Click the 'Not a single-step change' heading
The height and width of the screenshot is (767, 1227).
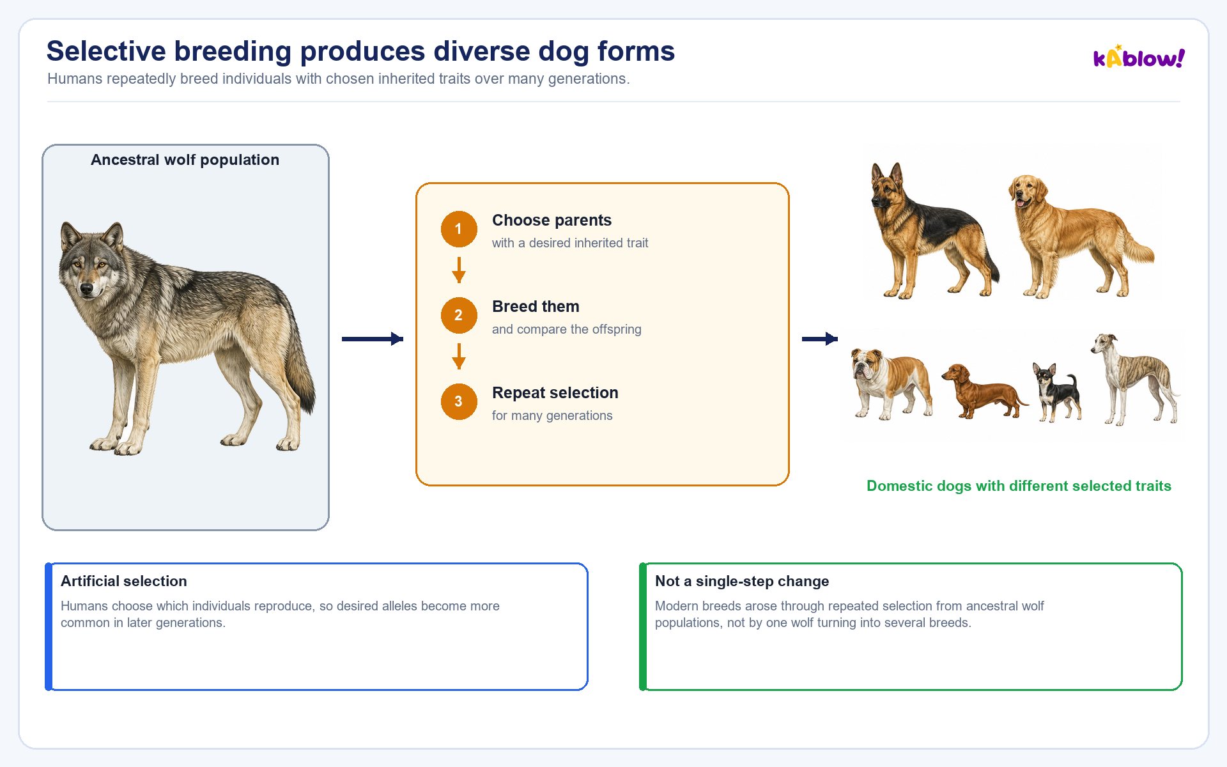[x=742, y=581]
